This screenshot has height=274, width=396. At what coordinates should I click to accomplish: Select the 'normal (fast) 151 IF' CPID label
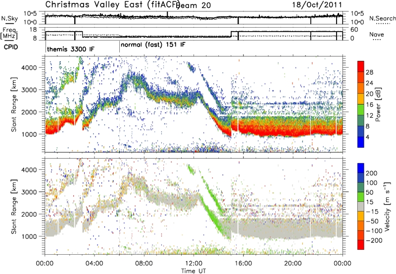click(x=153, y=45)
